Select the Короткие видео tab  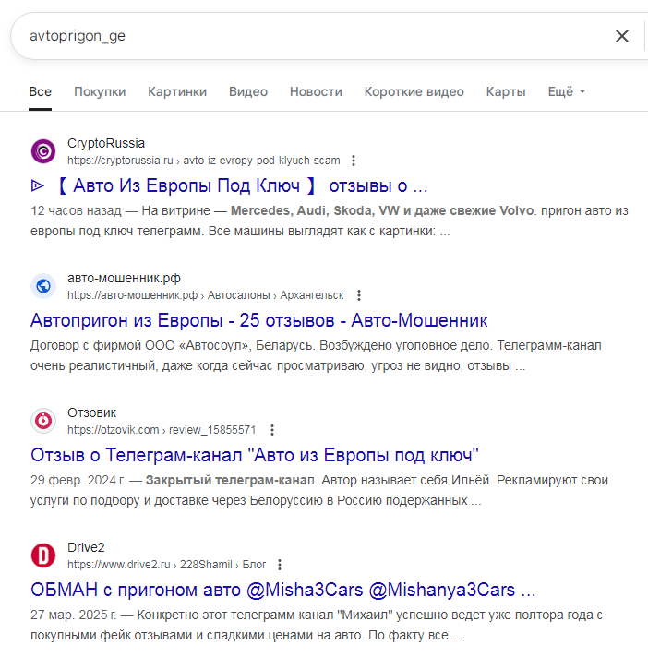[x=414, y=91]
